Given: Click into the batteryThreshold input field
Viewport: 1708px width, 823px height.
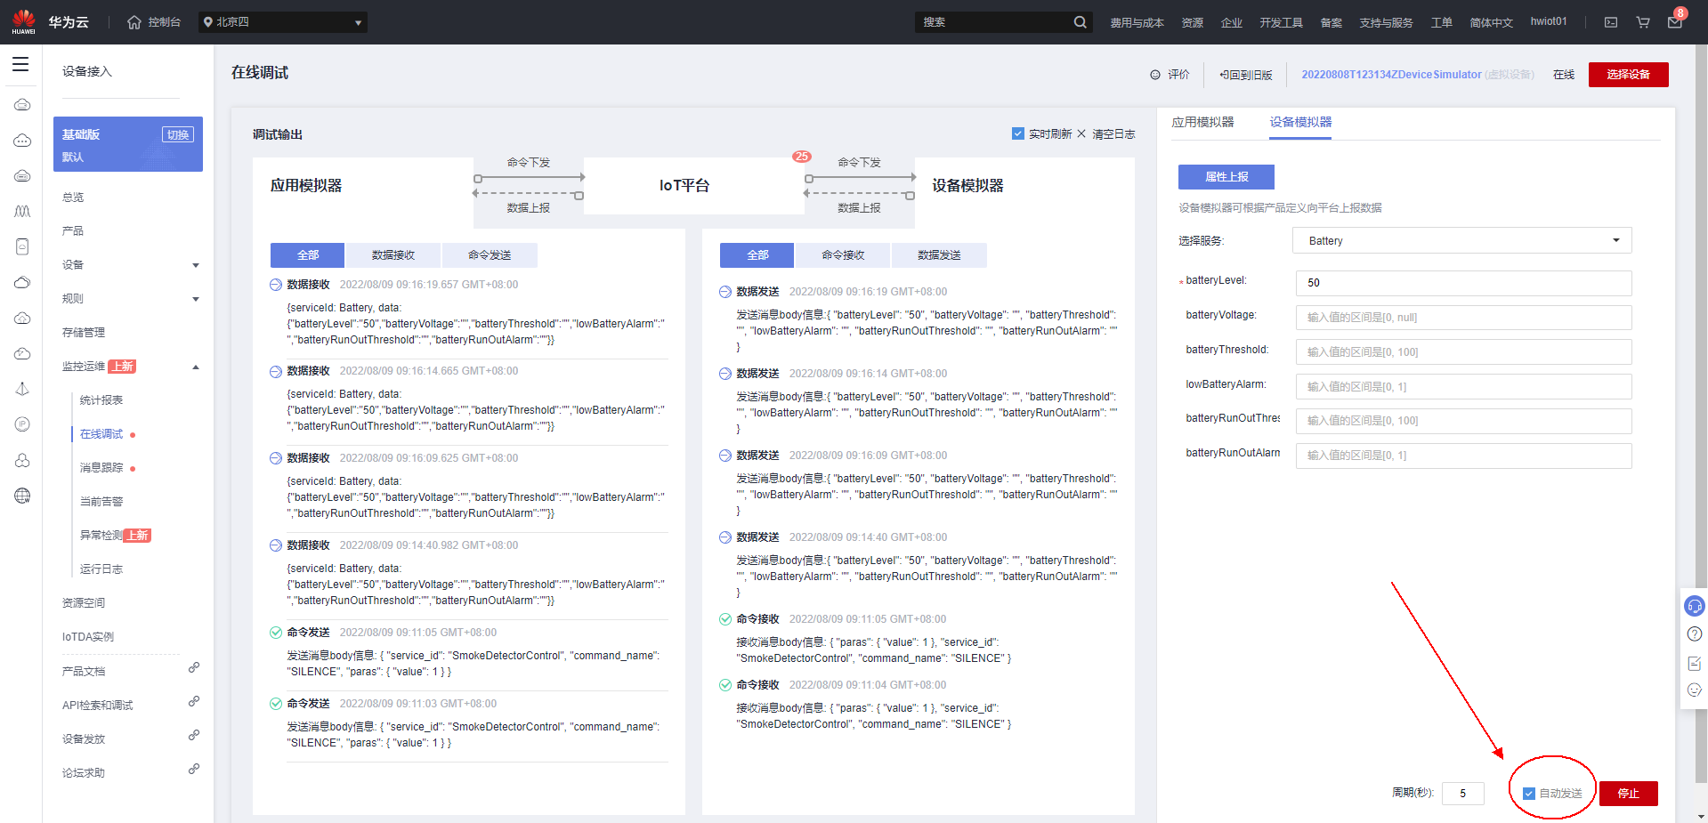Looking at the screenshot, I should pos(1463,352).
